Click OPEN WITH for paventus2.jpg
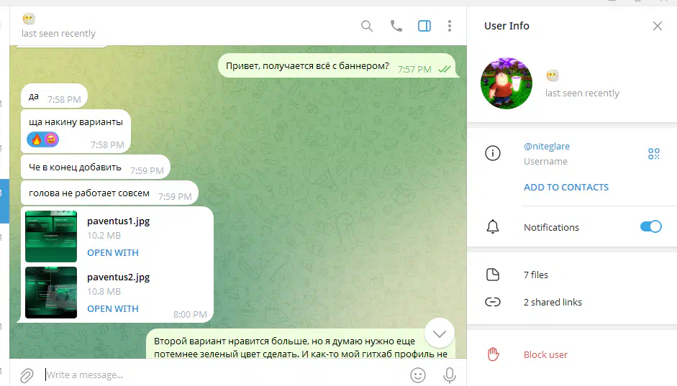677x386 pixels. click(x=113, y=309)
